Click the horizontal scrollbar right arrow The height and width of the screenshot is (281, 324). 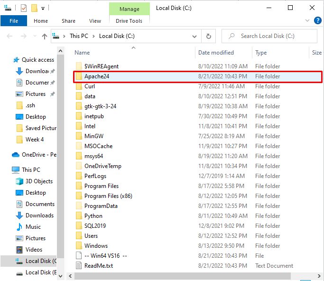click(319, 276)
